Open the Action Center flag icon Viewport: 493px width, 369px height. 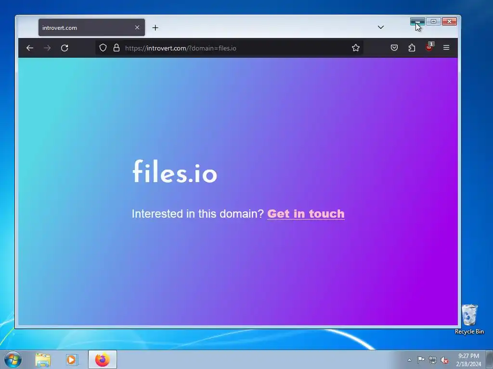point(421,359)
